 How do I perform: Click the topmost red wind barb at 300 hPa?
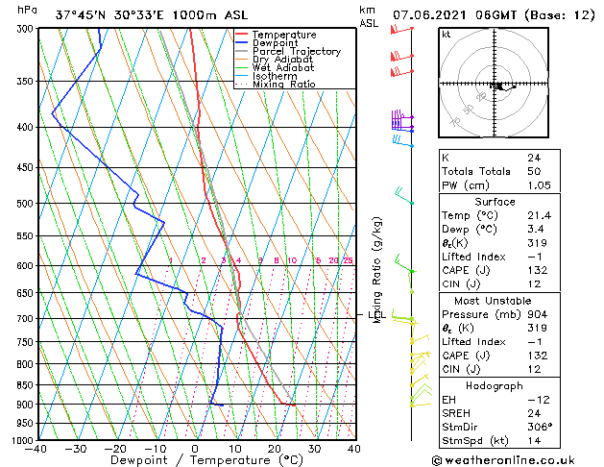[401, 30]
